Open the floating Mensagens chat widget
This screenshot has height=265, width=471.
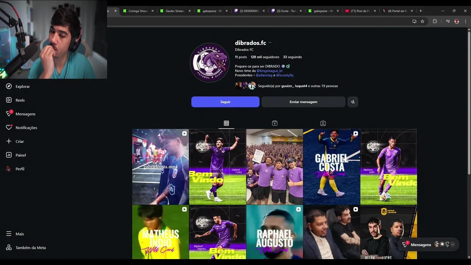coord(429,244)
